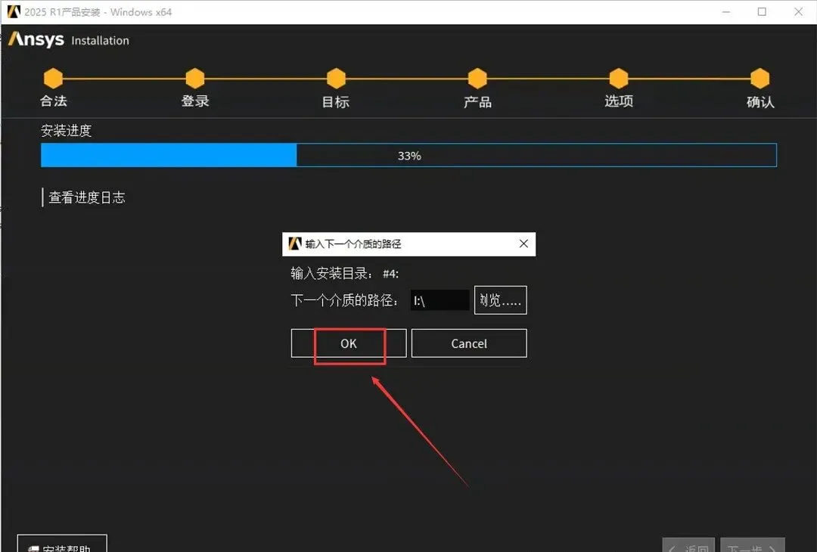Screen dimensions: 817x552
Task: Select the 登录 step hexagon
Action: pos(195,79)
